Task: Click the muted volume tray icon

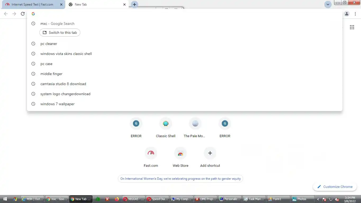Action: click(337, 199)
